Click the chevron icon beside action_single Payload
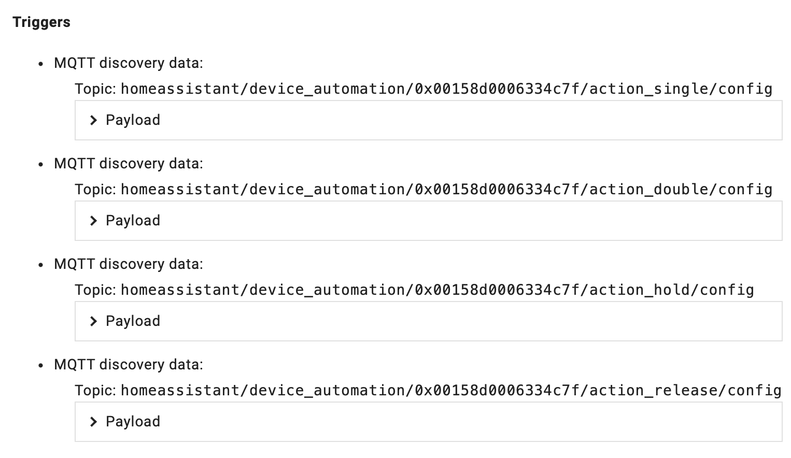Image resolution: width=791 pixels, height=458 pixels. 93,120
